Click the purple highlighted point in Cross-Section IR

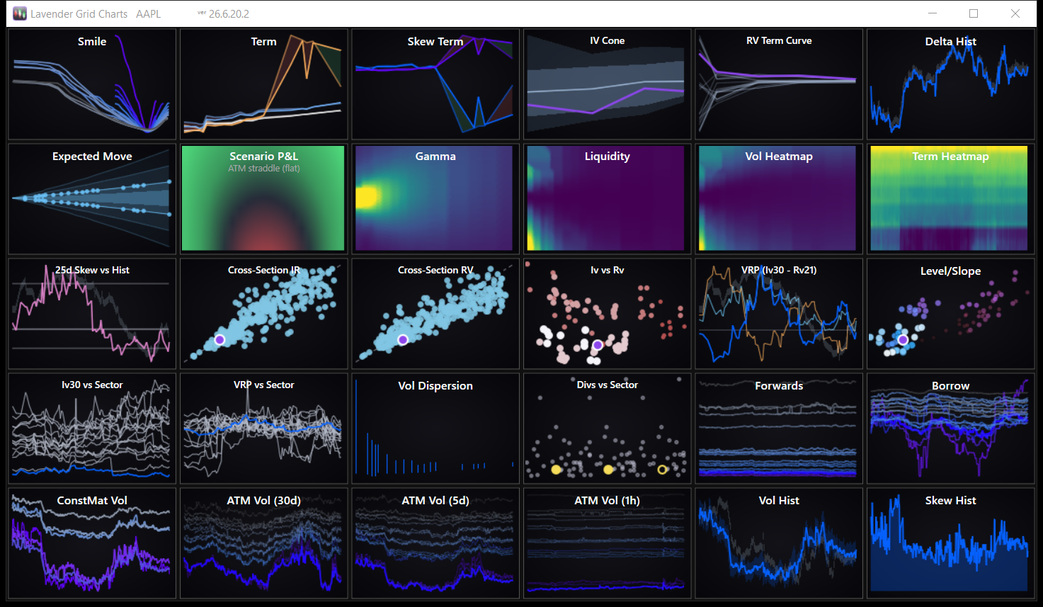(x=220, y=340)
